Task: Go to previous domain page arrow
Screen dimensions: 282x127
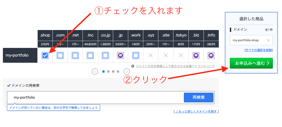Action: [x=95, y=72]
